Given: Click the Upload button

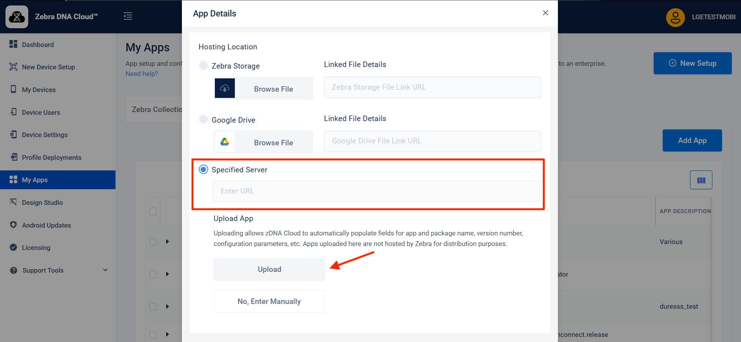Looking at the screenshot, I should (269, 270).
